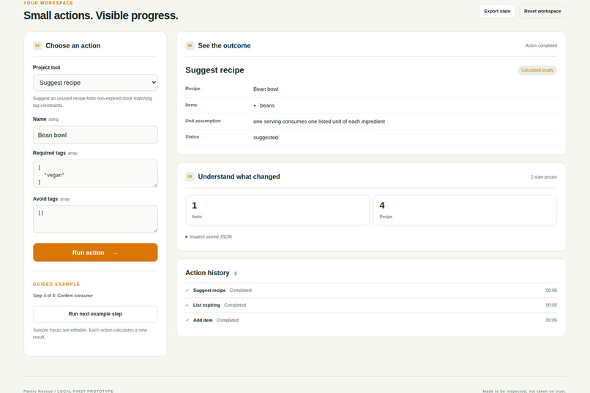Expand Inspect stored JSON
590x393 pixels.
(x=209, y=236)
